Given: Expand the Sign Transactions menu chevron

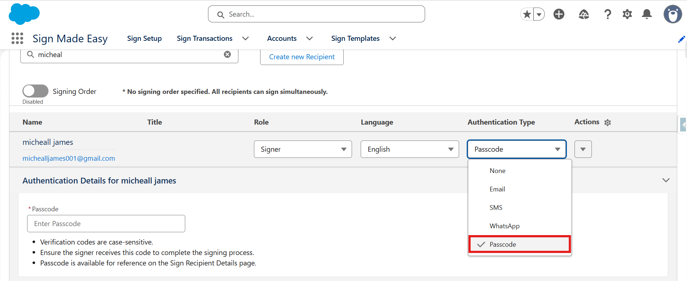Looking at the screenshot, I should (246, 38).
